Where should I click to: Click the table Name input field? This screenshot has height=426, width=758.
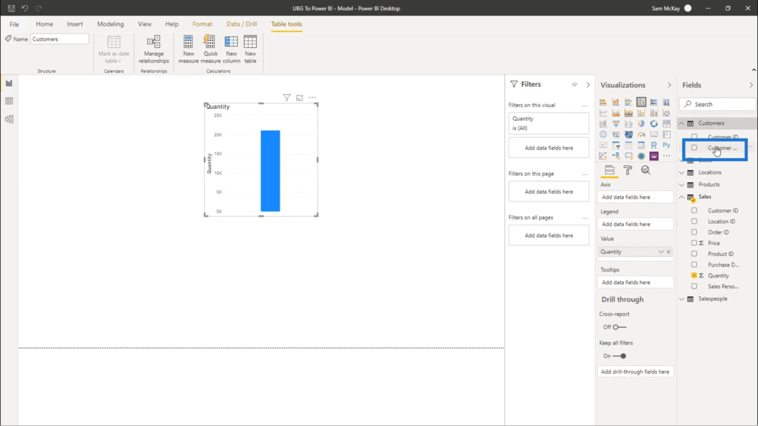click(x=60, y=39)
